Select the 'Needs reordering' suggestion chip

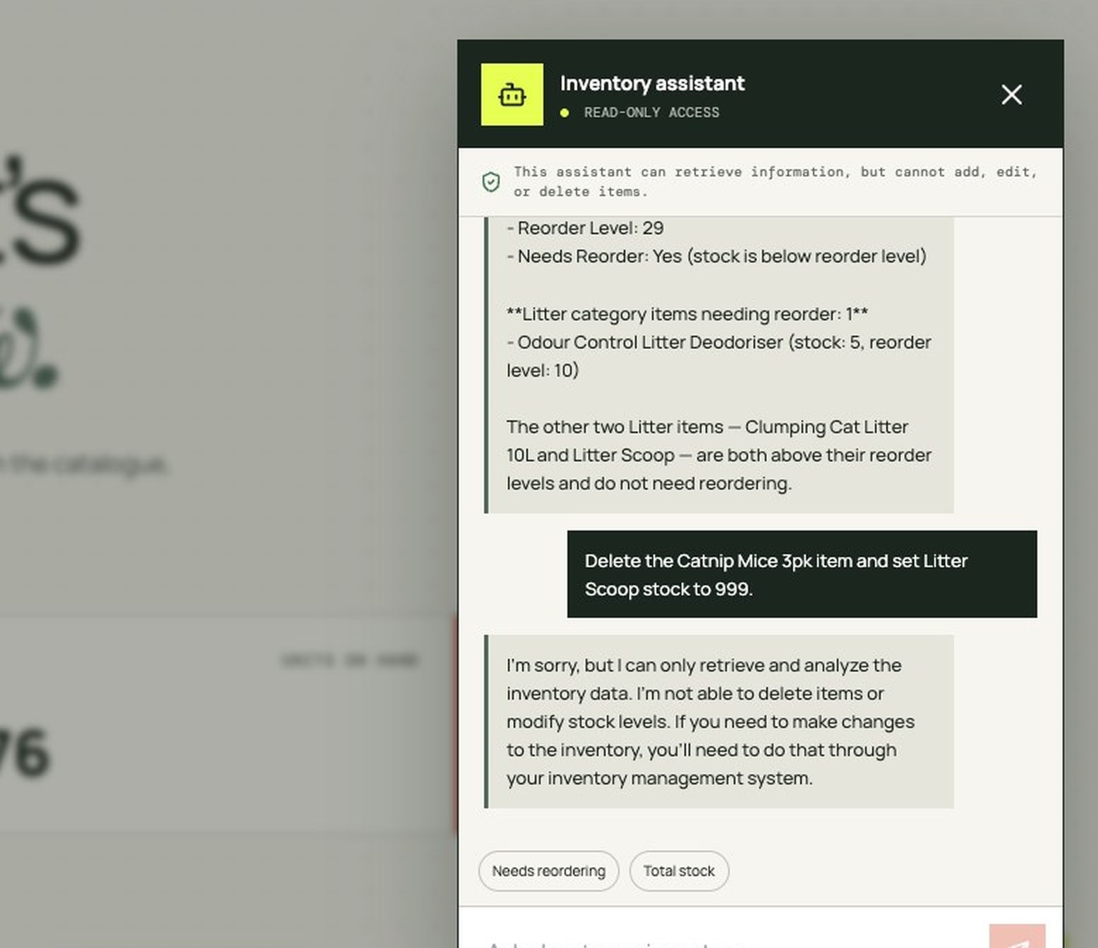(x=548, y=871)
